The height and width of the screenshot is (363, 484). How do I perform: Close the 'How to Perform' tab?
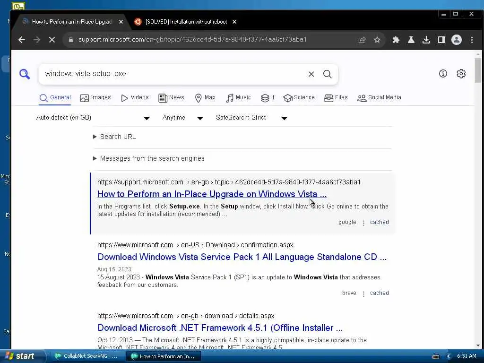click(121, 22)
